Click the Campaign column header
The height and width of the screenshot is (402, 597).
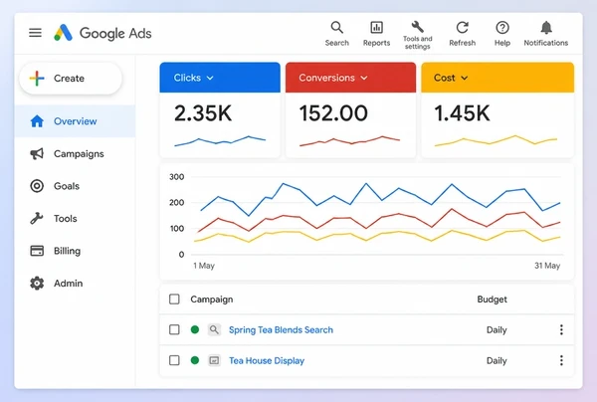click(212, 300)
